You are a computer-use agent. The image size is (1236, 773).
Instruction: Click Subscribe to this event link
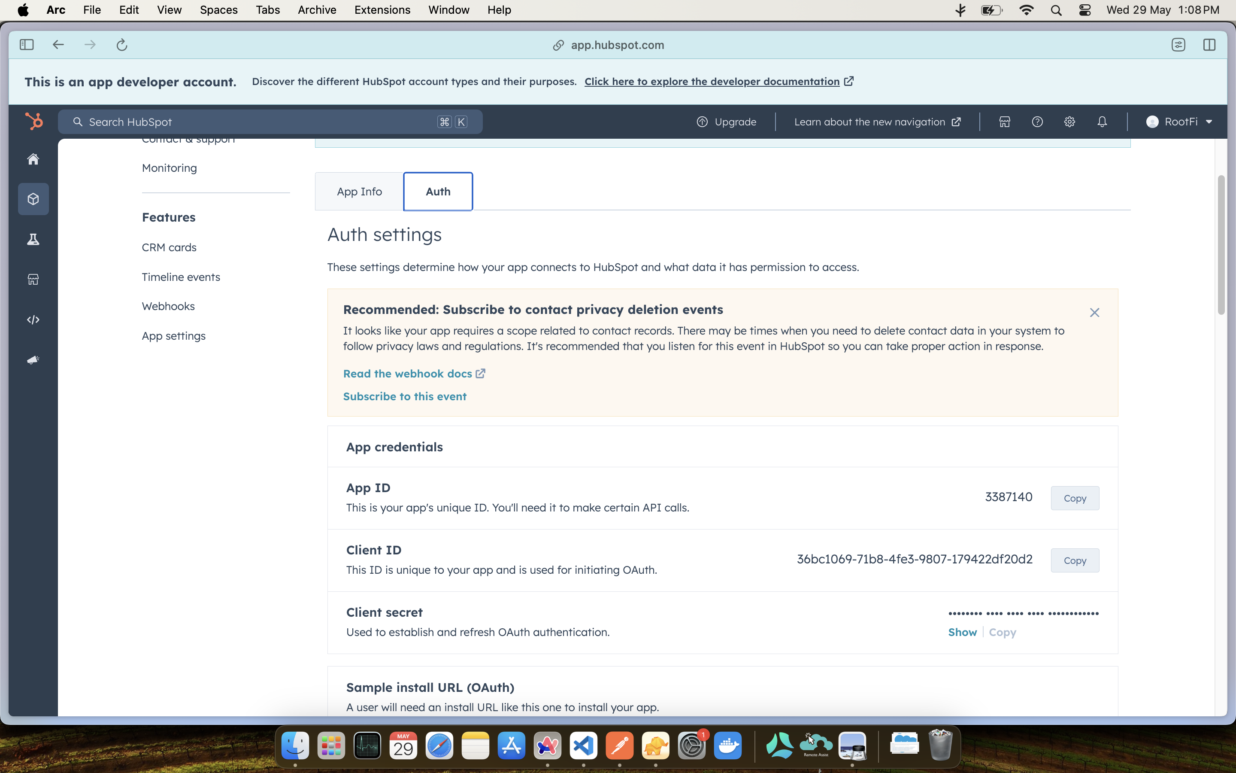click(x=405, y=396)
